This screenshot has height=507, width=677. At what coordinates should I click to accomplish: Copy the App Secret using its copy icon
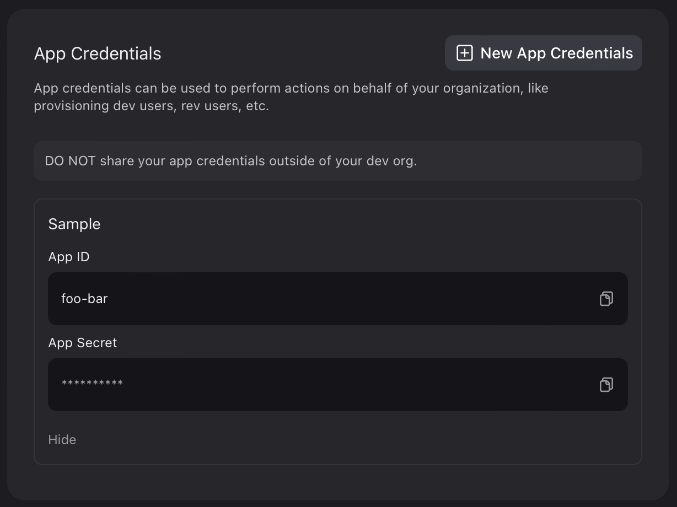click(606, 384)
